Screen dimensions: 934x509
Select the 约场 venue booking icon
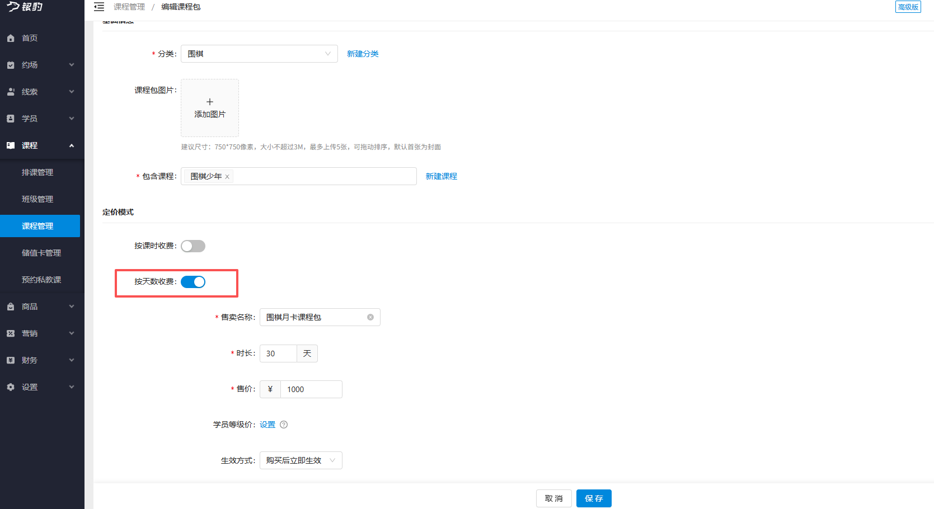pos(11,64)
